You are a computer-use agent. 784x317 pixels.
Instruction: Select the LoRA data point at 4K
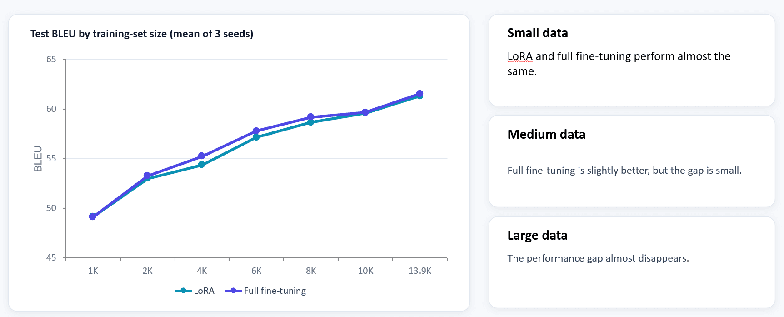coord(202,165)
